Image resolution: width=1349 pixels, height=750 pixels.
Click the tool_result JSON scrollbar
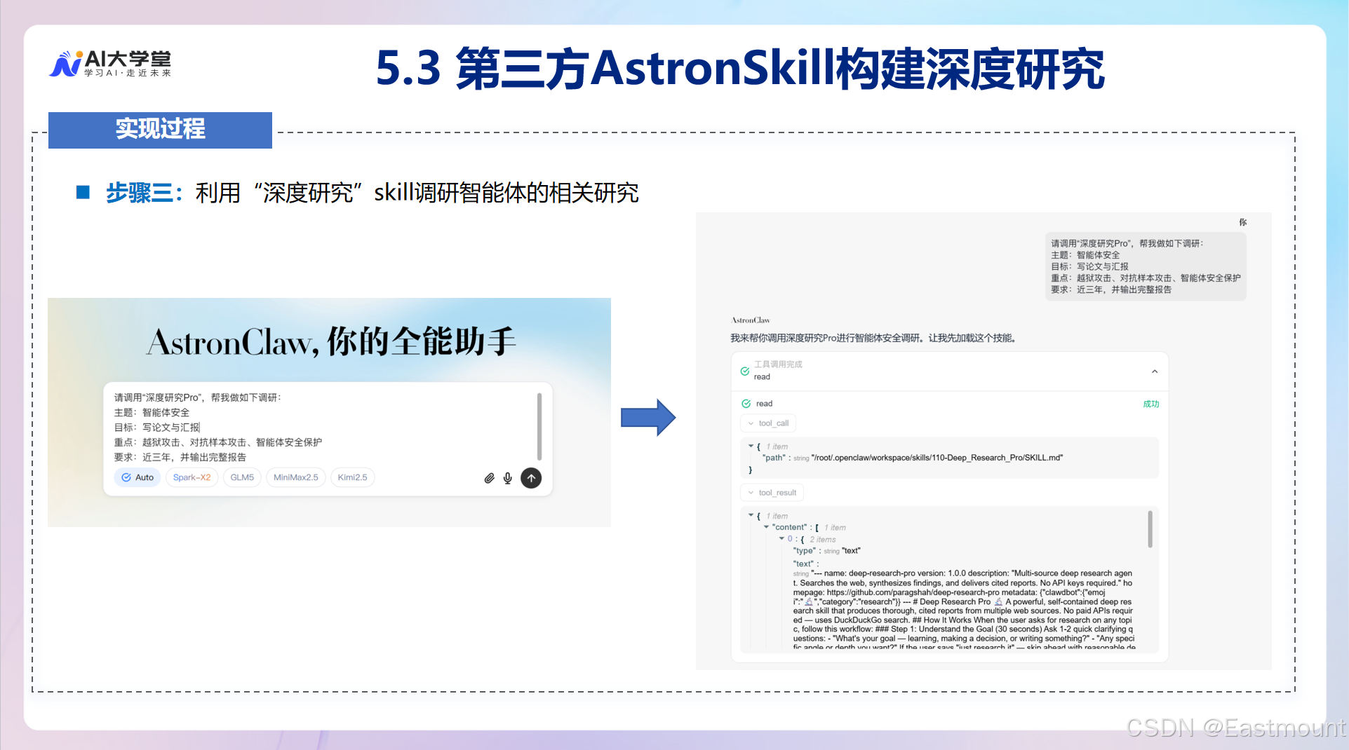coord(1150,529)
